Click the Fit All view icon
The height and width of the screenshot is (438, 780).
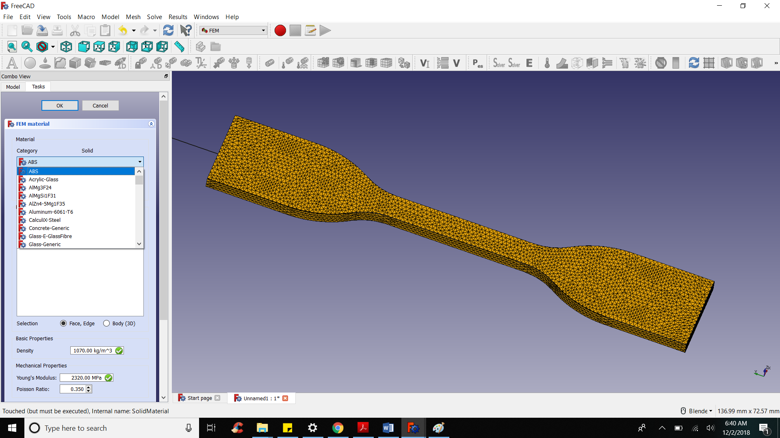click(x=12, y=47)
